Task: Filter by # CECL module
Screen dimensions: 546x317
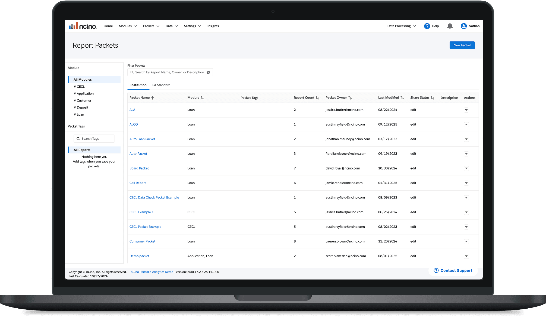Action: coord(79,87)
